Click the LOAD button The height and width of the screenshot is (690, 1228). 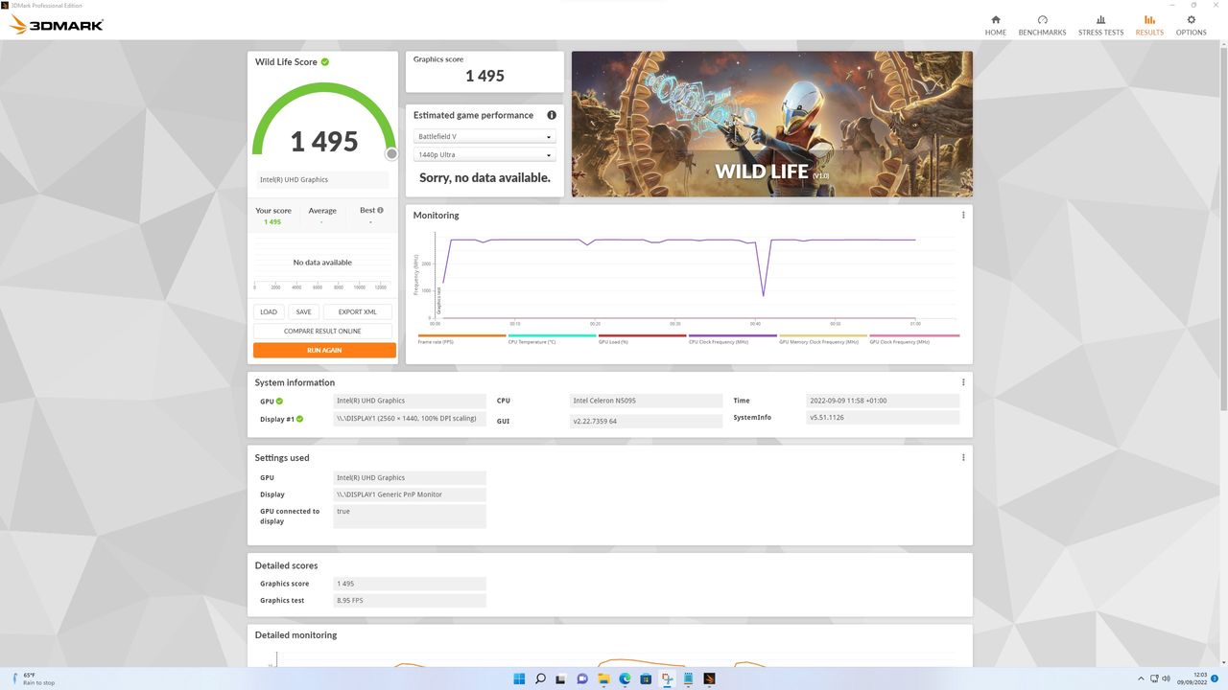[269, 311]
